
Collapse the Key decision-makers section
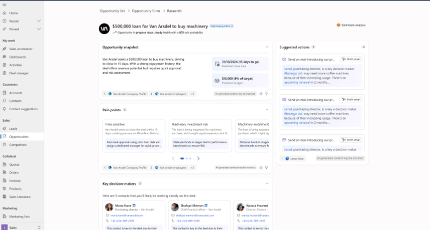click(267, 183)
